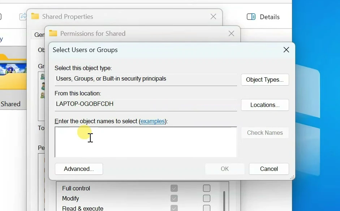
Task: Toggle Allow checkbox for Full control
Action: (x=174, y=188)
